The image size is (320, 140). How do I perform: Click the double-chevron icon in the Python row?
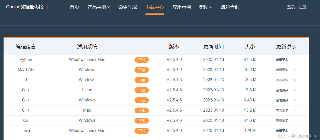(295, 60)
